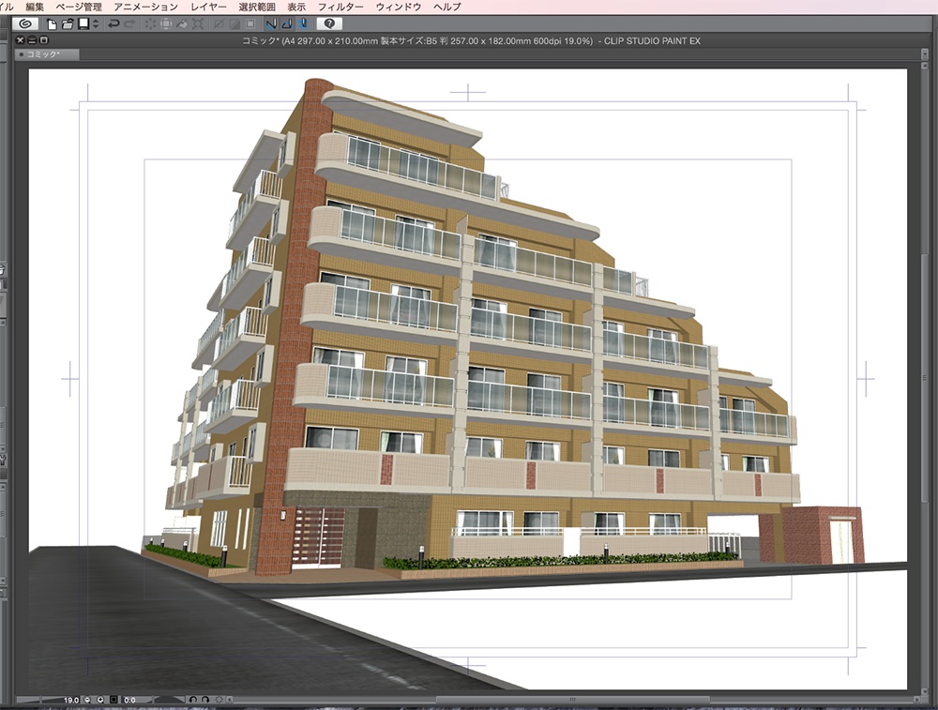Toggle the Show selection border icon
The image size is (938, 710).
[x=250, y=24]
